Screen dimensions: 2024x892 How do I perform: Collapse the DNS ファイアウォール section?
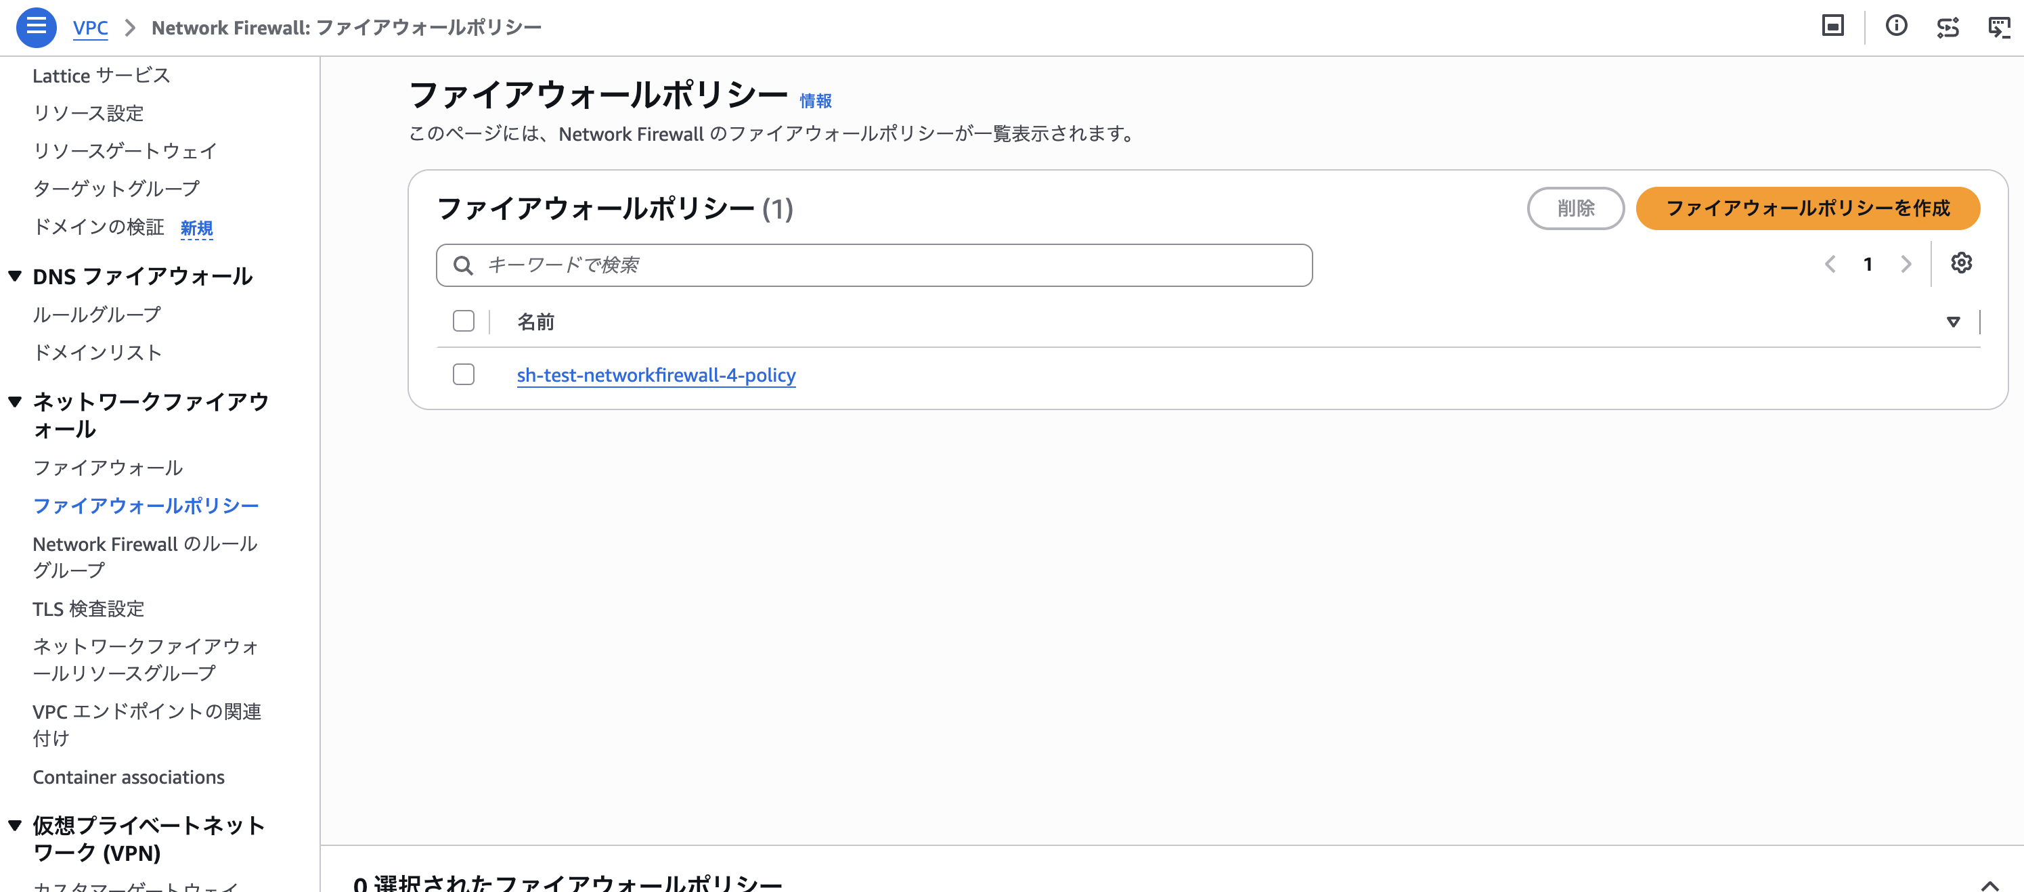point(15,276)
